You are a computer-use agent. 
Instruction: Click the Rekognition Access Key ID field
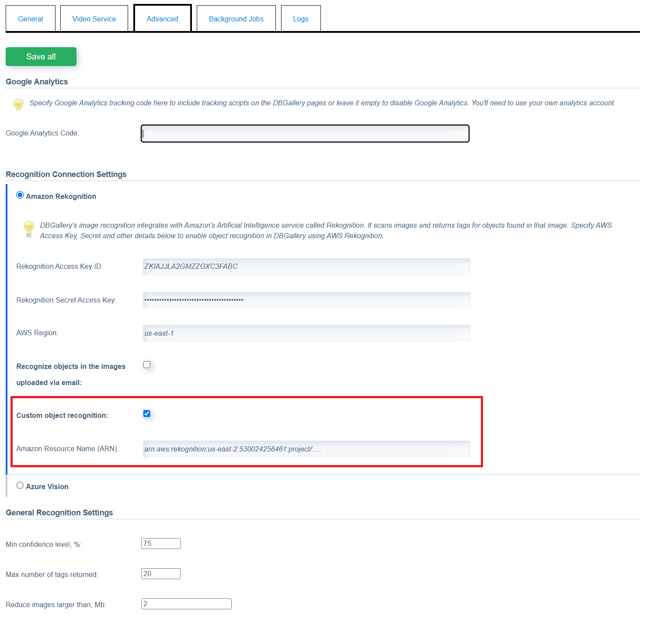[x=307, y=267]
